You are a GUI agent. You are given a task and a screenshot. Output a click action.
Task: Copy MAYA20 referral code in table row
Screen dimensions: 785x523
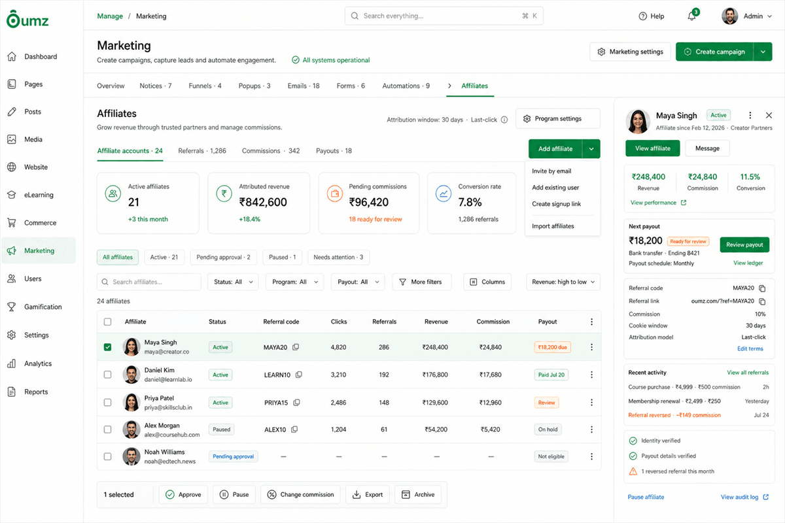pos(296,347)
